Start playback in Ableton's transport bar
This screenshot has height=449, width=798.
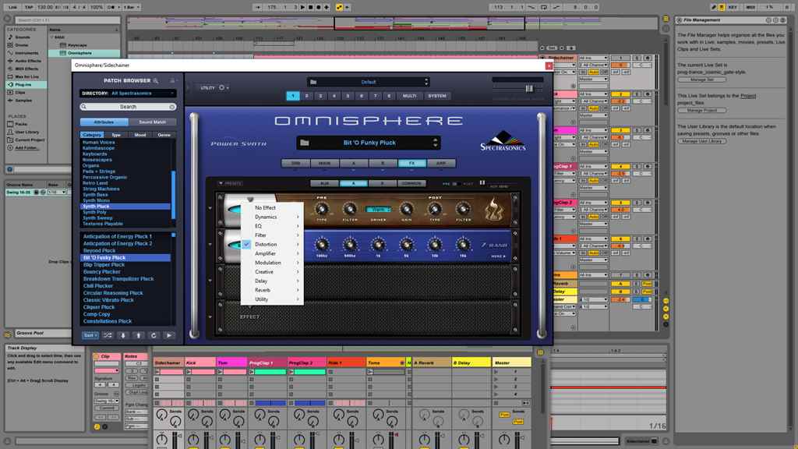[x=303, y=7]
